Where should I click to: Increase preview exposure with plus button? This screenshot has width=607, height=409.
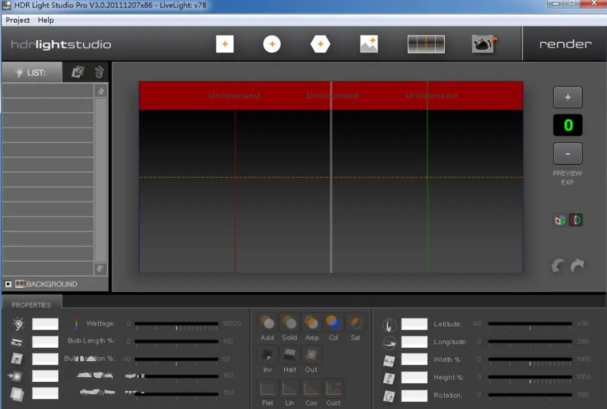[568, 97]
